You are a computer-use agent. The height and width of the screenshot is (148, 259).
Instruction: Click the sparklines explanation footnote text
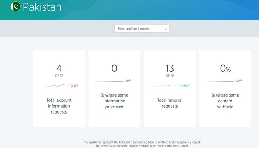(x=142, y=142)
